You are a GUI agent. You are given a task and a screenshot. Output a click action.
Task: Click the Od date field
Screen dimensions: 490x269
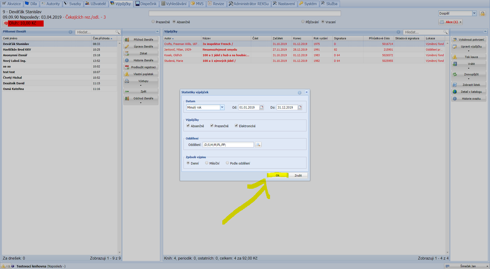point(249,107)
